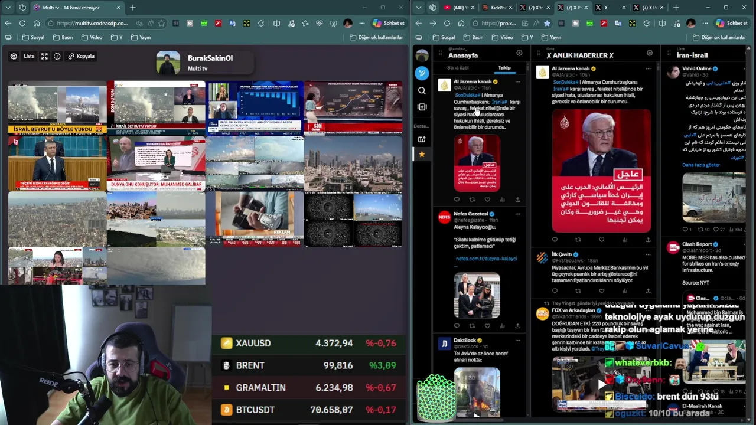The width and height of the screenshot is (756, 425).
Task: Open new tab in X Pro window
Action: click(x=676, y=8)
